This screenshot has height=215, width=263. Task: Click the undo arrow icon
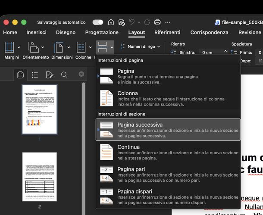click(x=132, y=22)
